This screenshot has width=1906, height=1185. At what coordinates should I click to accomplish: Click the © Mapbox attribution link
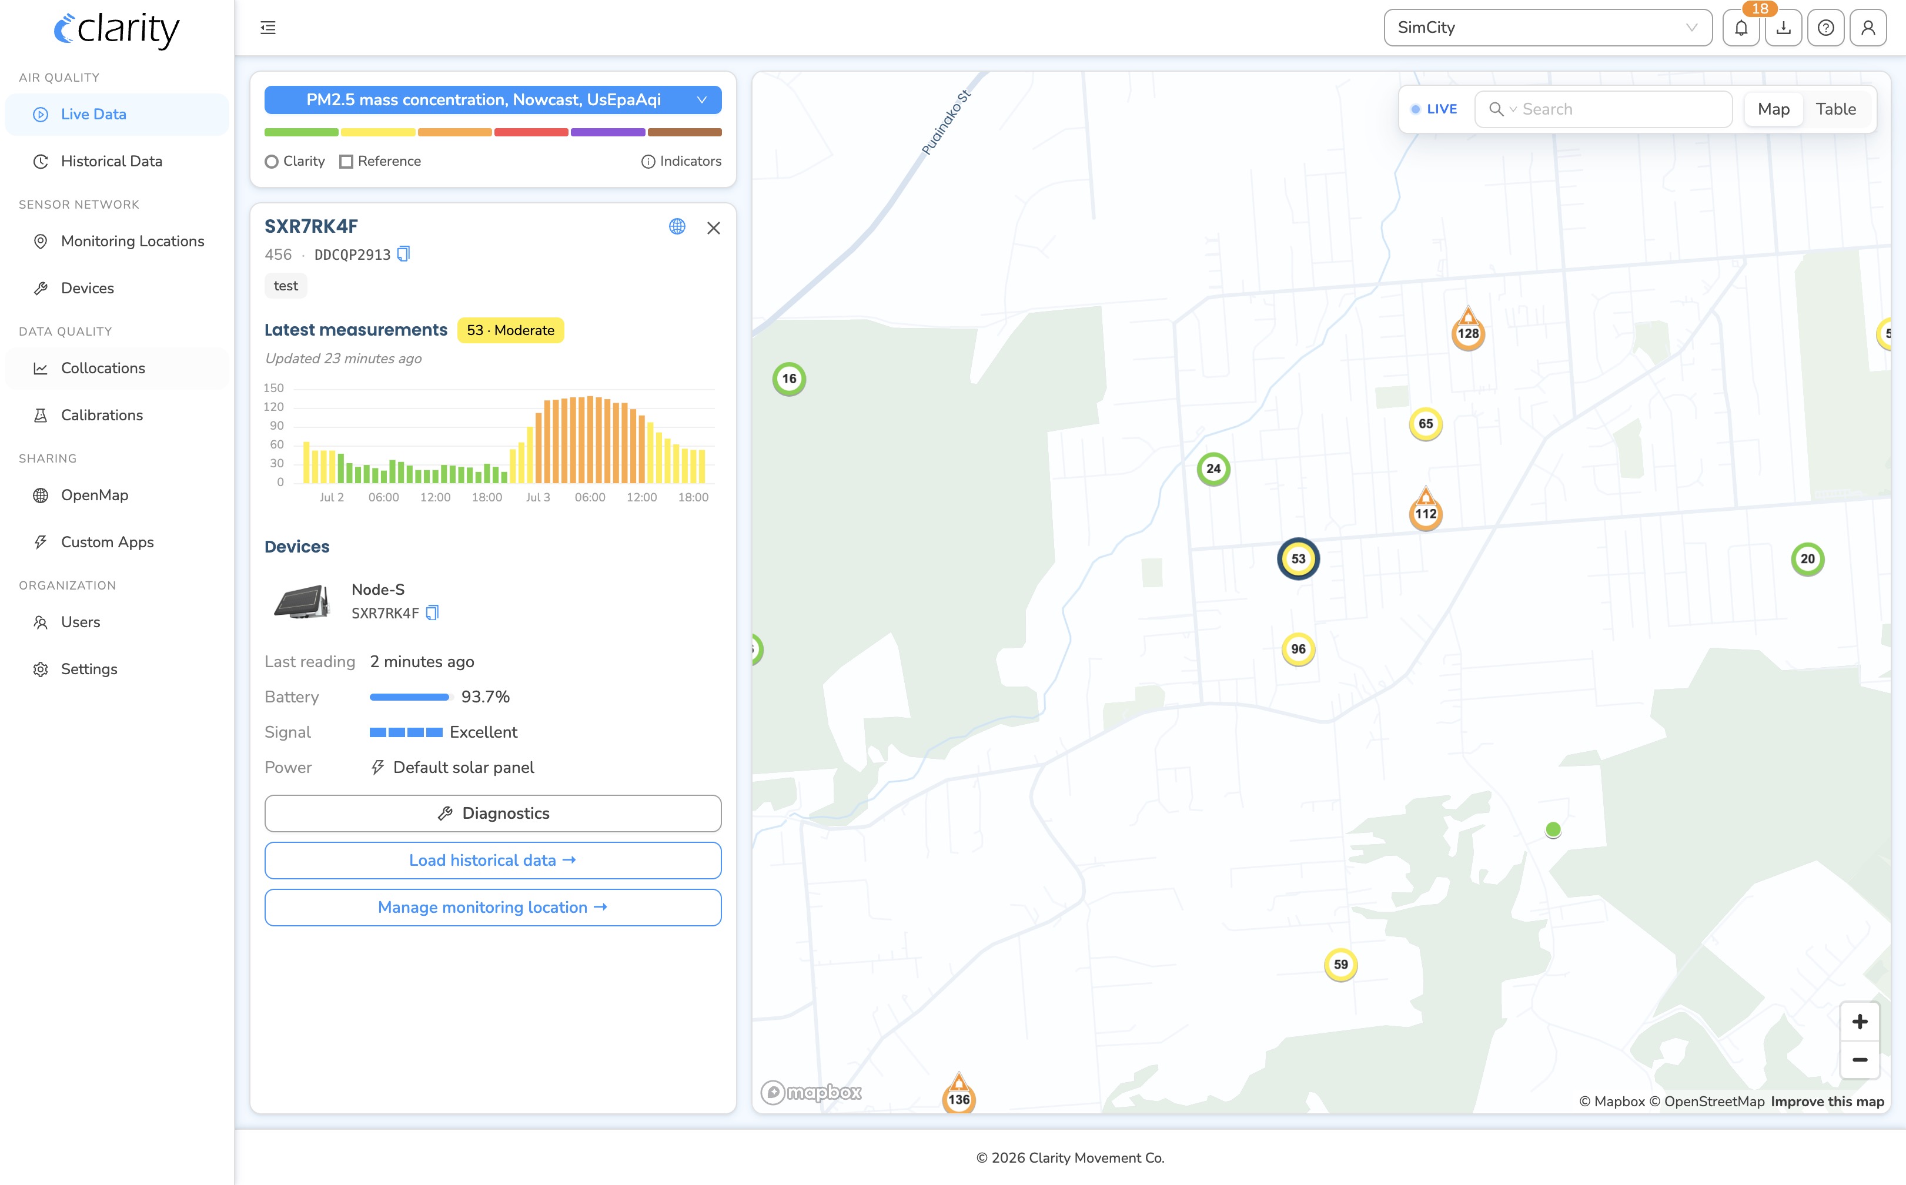(1611, 1102)
